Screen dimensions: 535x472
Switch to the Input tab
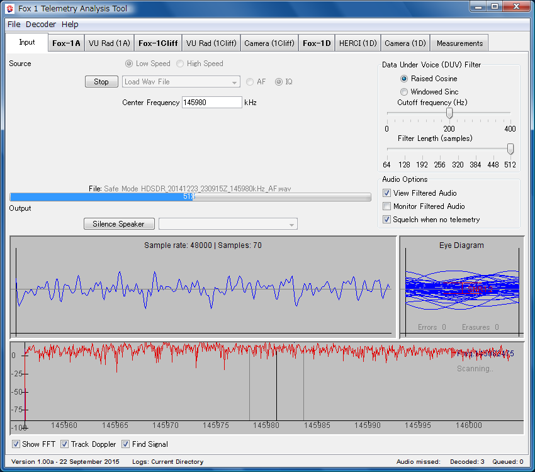tap(27, 42)
